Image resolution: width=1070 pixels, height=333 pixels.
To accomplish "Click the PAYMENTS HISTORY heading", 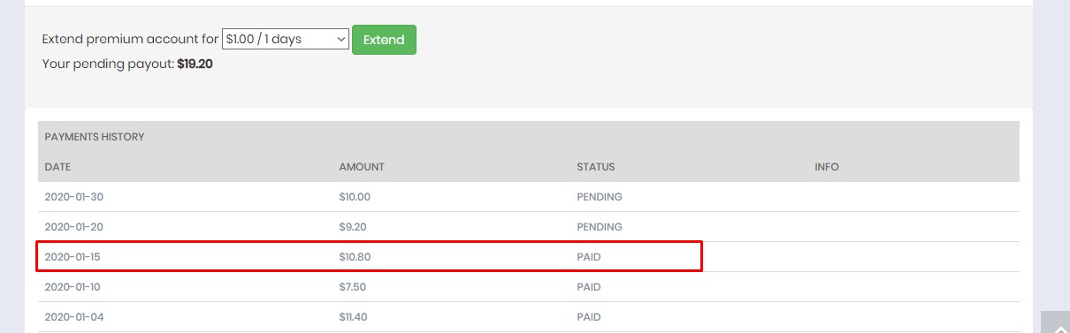I will point(95,137).
